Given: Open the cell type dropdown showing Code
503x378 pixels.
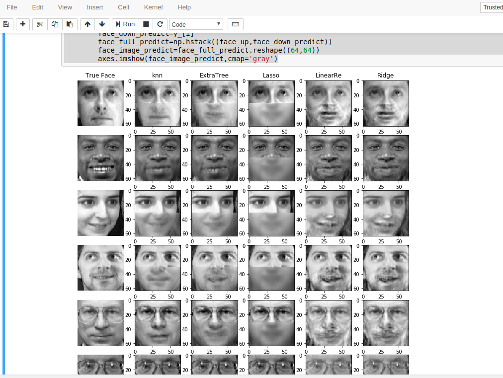Looking at the screenshot, I should point(196,24).
